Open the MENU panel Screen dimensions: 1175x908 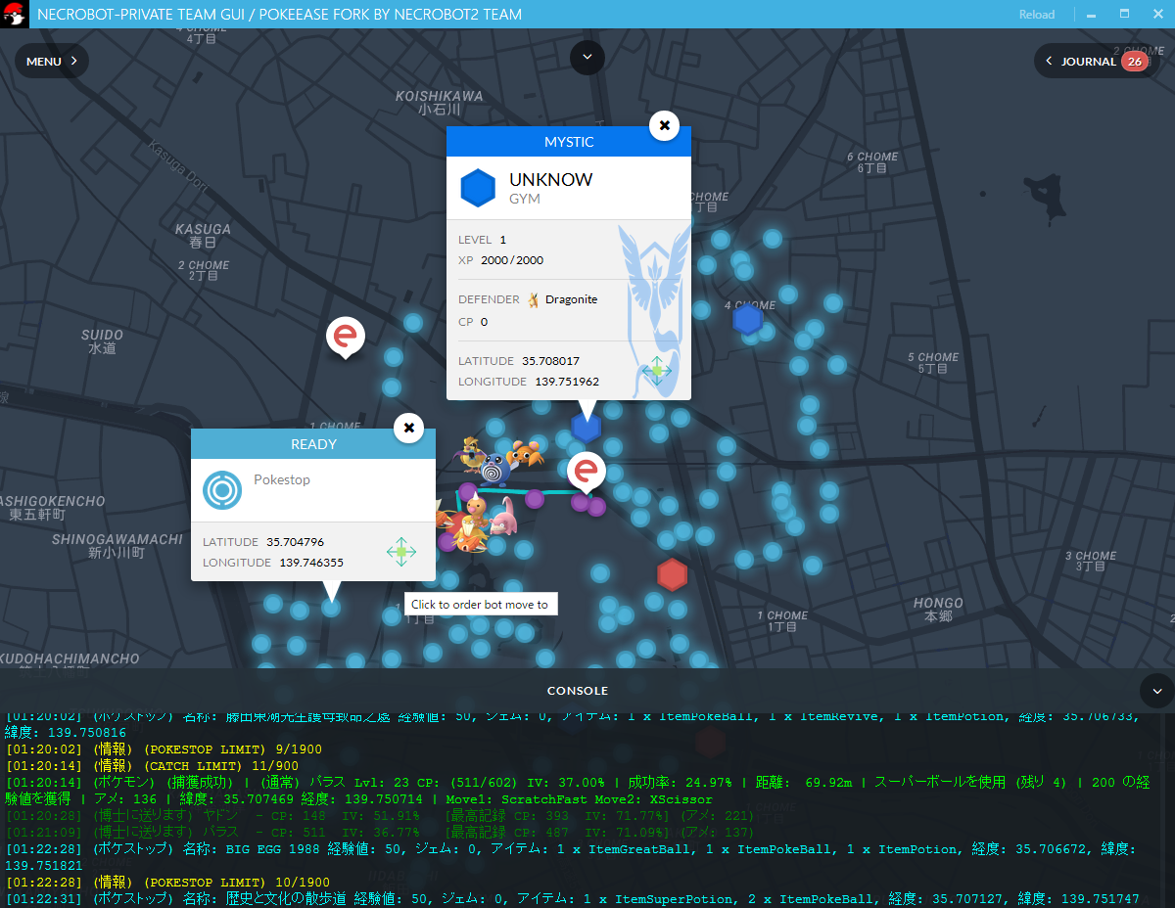point(52,61)
